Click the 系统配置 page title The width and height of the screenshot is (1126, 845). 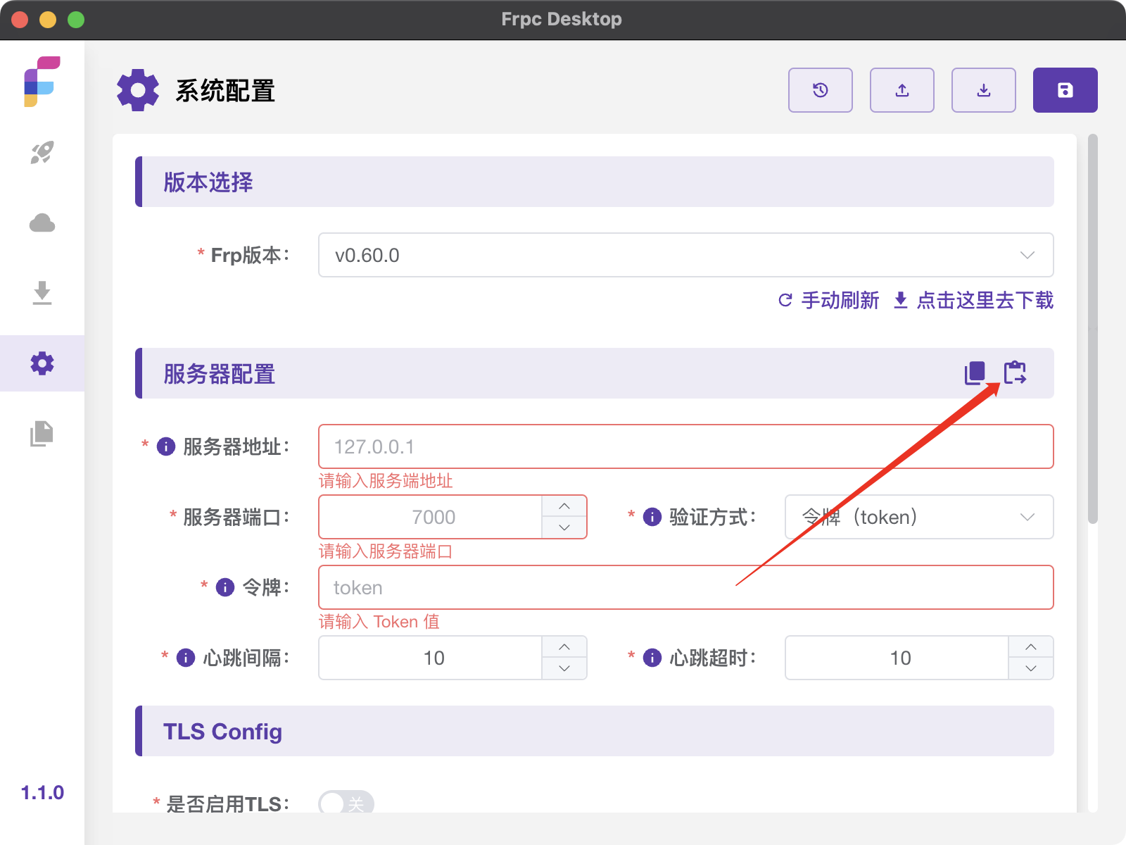click(225, 91)
